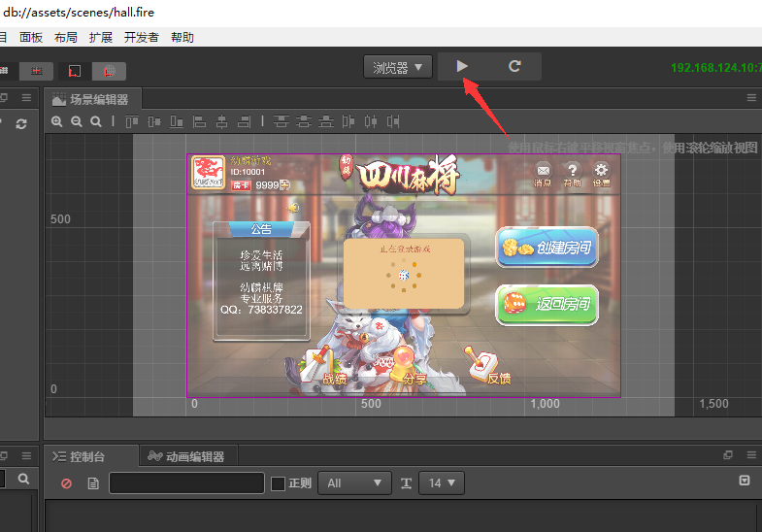Viewport: 762px width, 532px height.
Task: Zoom out the scene view
Action: (77, 121)
